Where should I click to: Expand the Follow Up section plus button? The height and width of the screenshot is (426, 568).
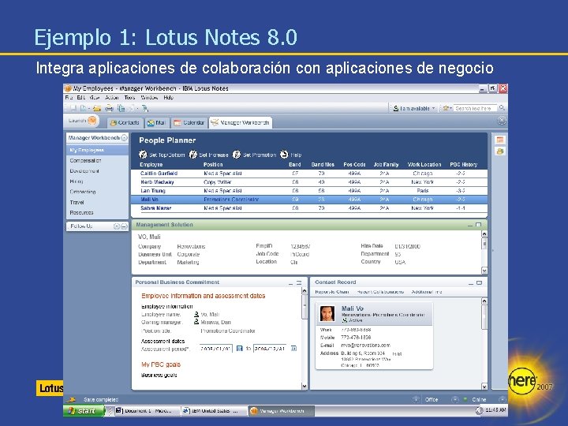pos(116,226)
